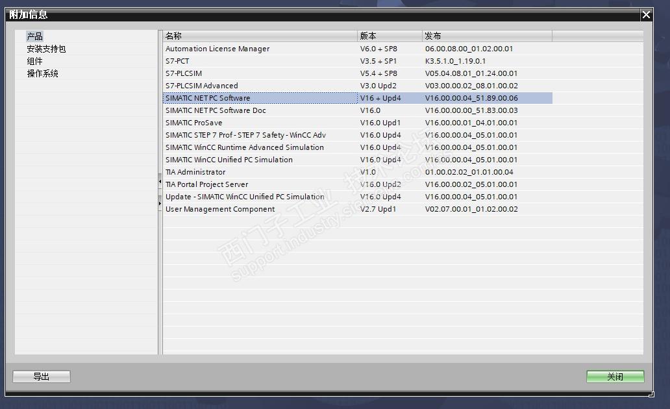
Task: Click release cell V16.00.00.01_04.01.00.01
Action: pyautogui.click(x=487, y=123)
